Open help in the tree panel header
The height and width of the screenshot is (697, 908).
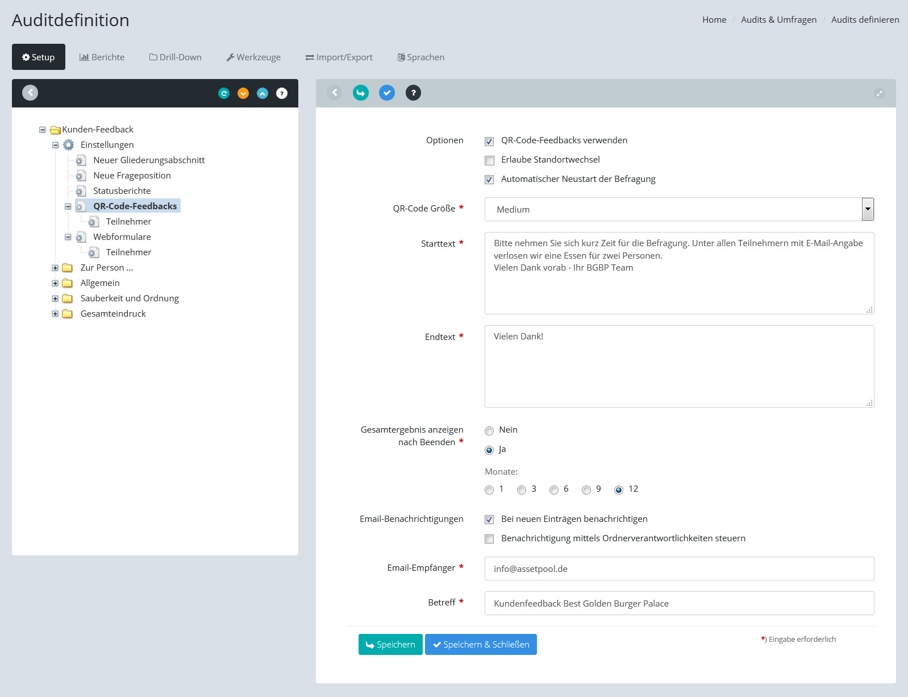pos(282,93)
